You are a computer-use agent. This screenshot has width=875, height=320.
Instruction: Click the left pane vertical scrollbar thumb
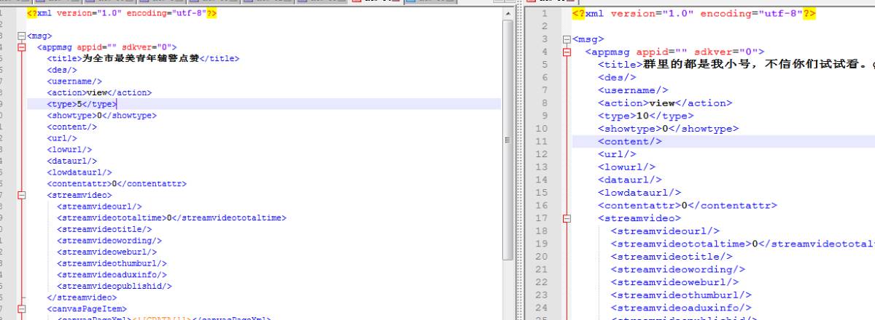pos(508,138)
